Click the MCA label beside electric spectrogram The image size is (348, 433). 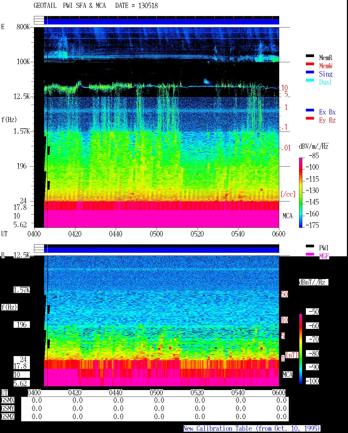click(287, 216)
